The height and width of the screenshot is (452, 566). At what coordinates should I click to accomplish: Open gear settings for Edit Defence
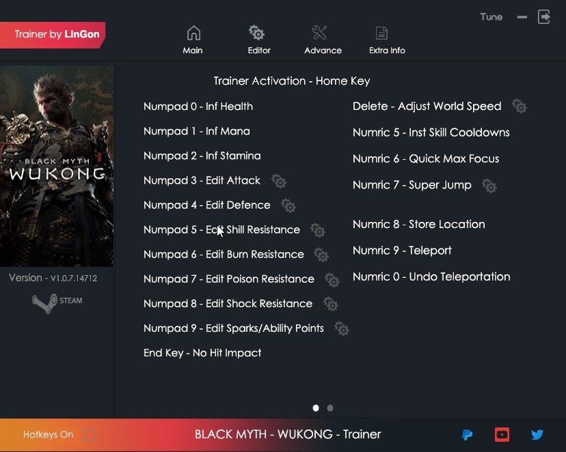[288, 206]
